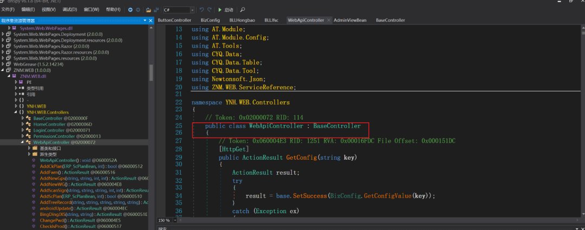
Task: Collapse the ZNM.WEB (1.0.0.0) assembly
Action: click(x=3, y=70)
